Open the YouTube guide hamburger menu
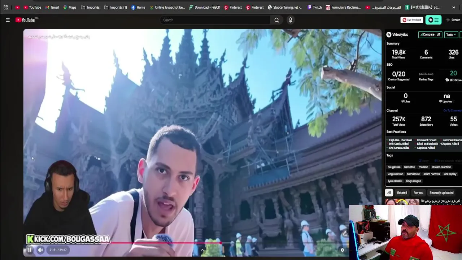 pyautogui.click(x=8, y=20)
